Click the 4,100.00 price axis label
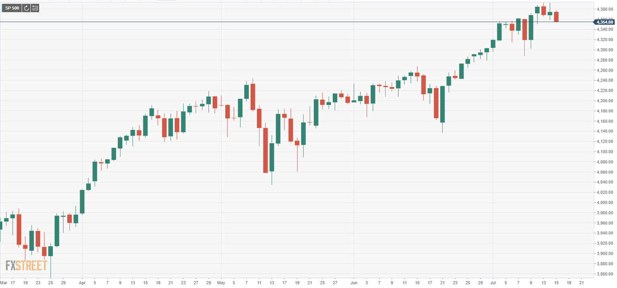The width and height of the screenshot is (617, 288). 605,152
